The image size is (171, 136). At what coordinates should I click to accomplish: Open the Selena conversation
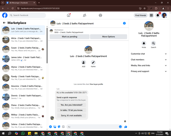tap(23, 125)
